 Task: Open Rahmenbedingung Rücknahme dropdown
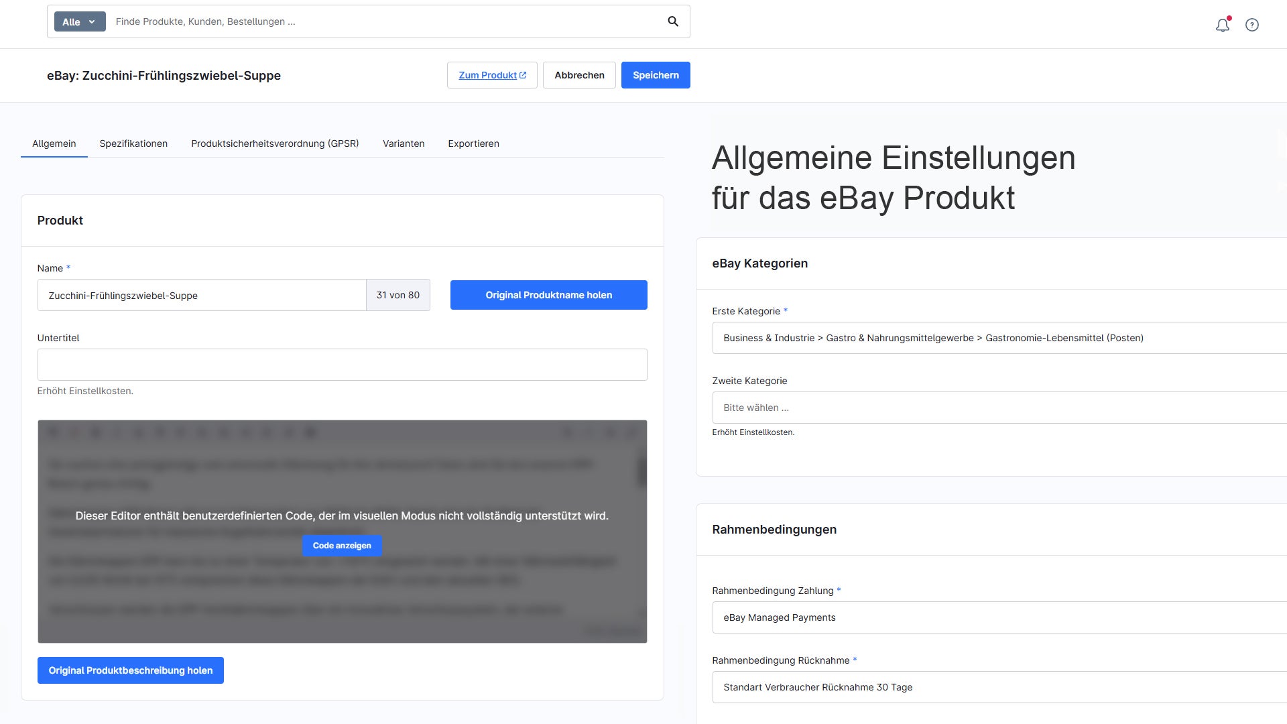click(x=999, y=687)
